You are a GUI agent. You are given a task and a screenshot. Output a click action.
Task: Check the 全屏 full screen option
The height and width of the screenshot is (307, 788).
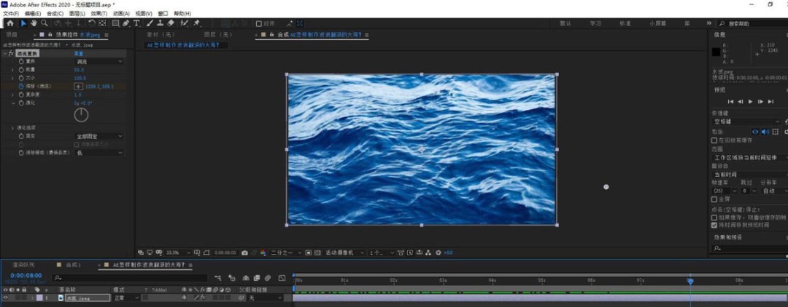click(x=714, y=199)
